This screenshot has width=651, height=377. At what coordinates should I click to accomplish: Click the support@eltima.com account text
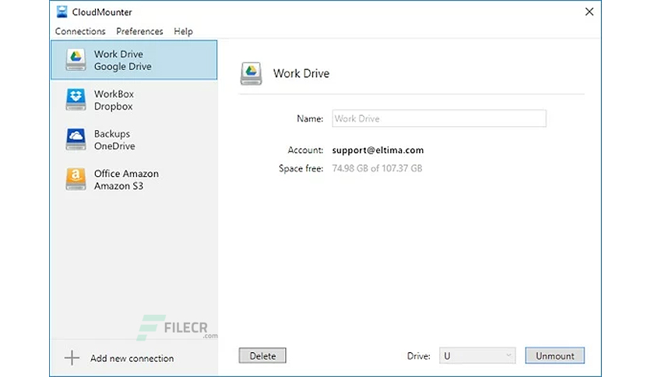click(x=378, y=150)
